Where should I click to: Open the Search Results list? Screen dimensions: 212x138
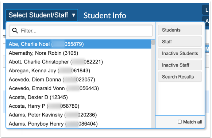180,77
